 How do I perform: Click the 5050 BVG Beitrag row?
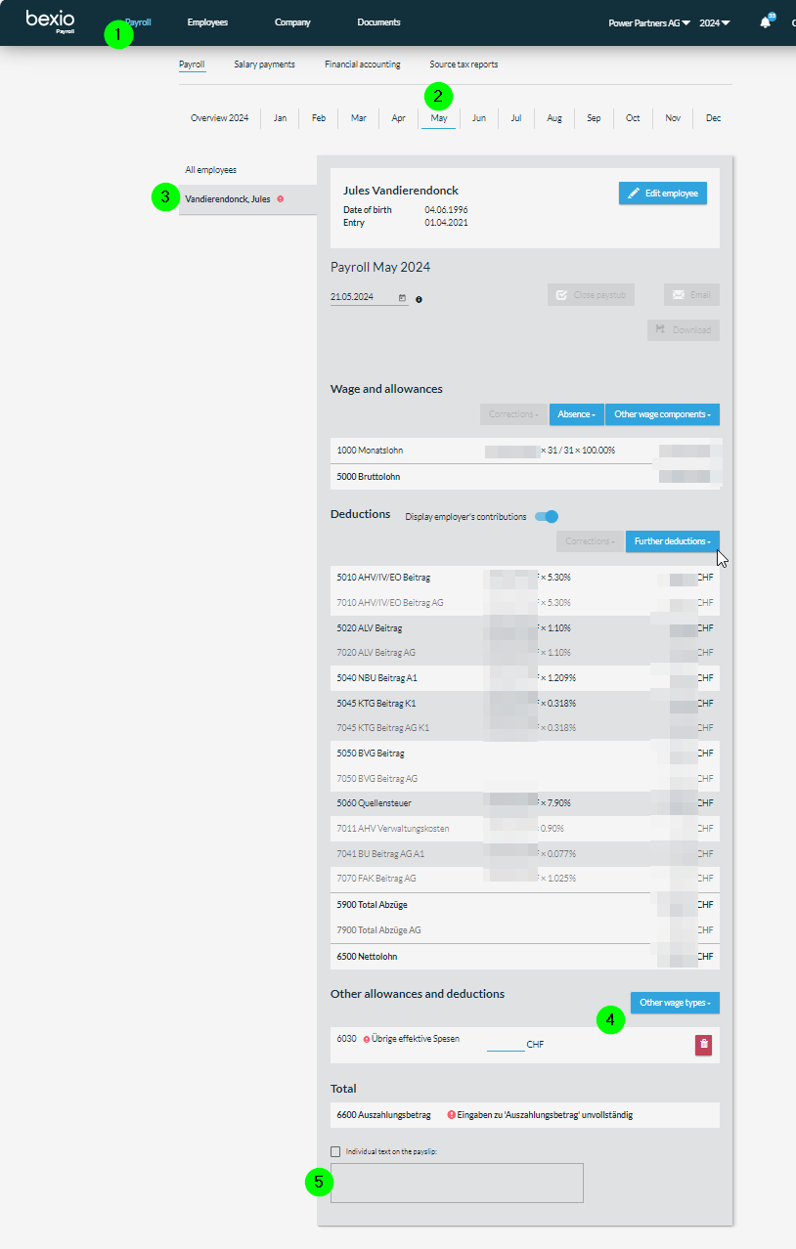[x=525, y=754]
